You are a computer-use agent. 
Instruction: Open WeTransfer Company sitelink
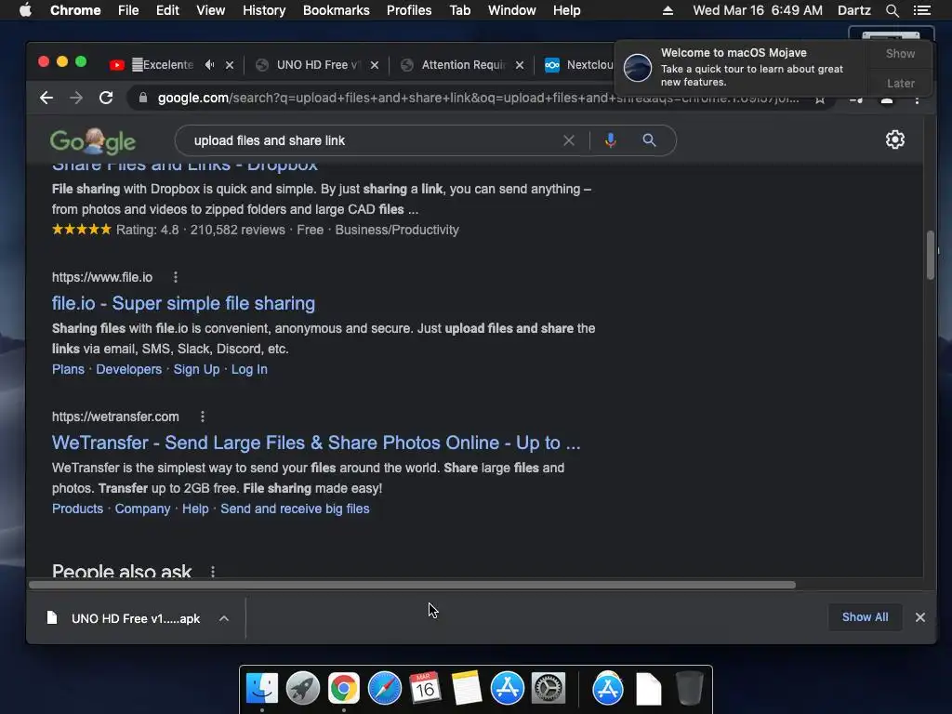pos(142,509)
